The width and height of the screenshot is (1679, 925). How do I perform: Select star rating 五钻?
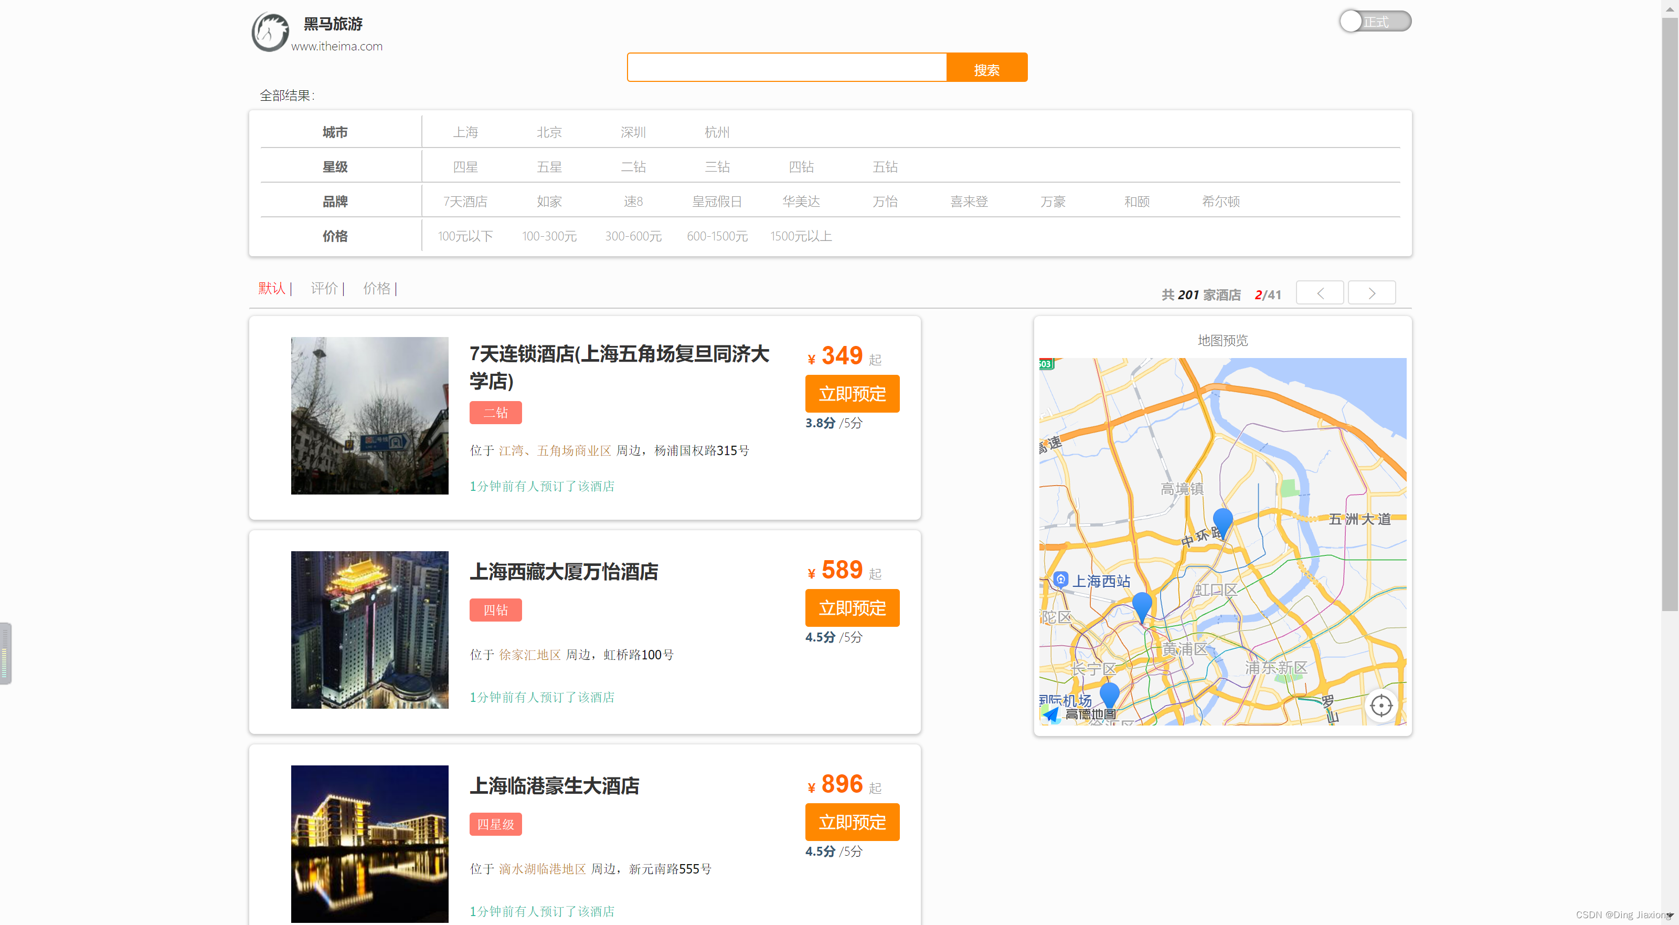click(885, 167)
